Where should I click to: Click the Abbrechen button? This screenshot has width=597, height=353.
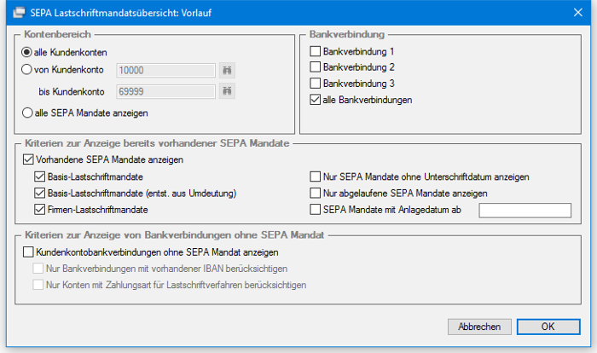[479, 327]
